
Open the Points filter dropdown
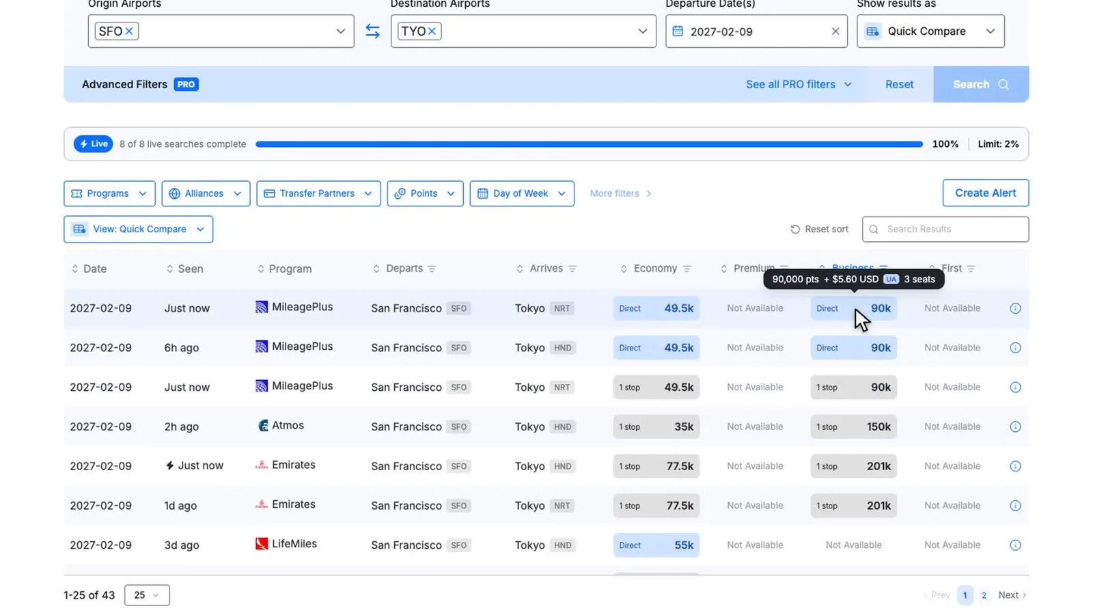(425, 193)
